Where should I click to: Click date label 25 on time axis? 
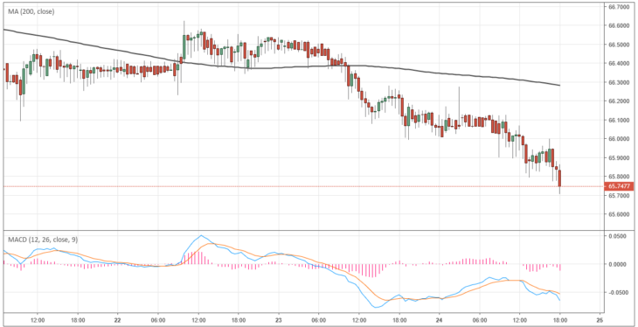[x=600, y=320]
